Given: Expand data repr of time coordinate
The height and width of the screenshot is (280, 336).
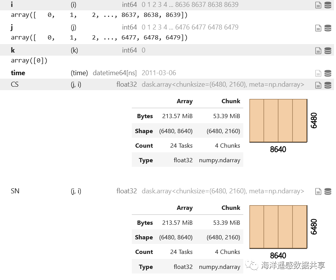Looking at the screenshot, I should coord(328,73).
